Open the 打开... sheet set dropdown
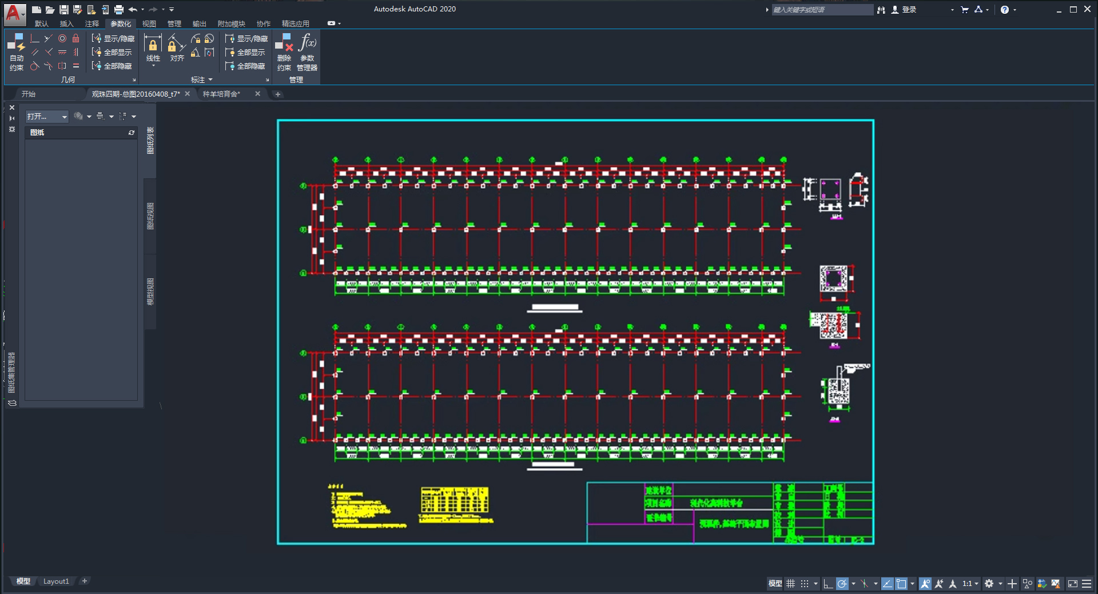1098x594 pixels. coord(47,117)
